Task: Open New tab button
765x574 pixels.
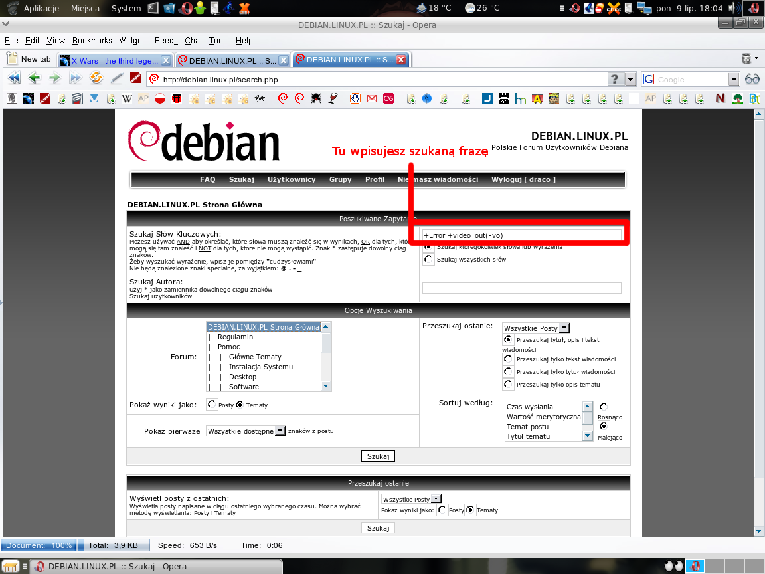Action: (x=29, y=59)
